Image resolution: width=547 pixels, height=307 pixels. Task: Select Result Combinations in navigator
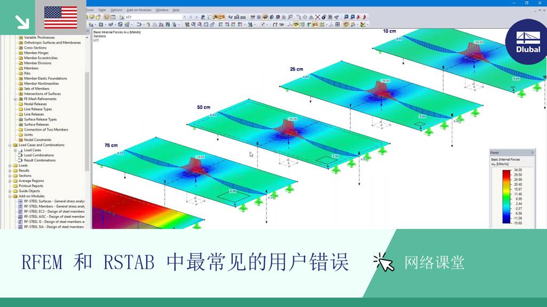coord(40,160)
